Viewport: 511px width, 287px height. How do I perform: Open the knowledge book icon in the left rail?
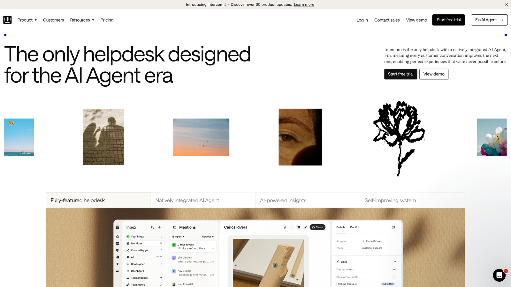[118, 250]
